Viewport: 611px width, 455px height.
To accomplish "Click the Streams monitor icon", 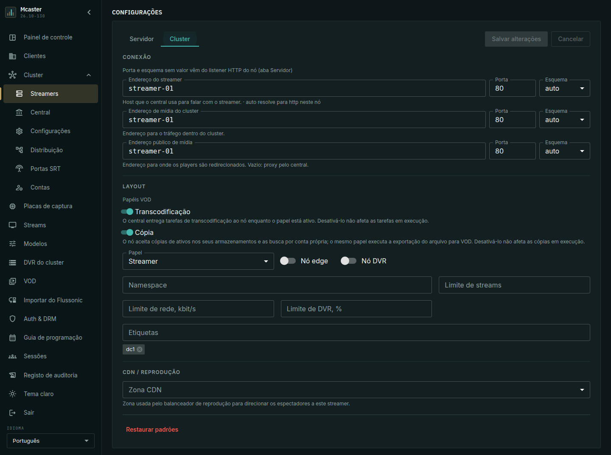I will point(13,225).
